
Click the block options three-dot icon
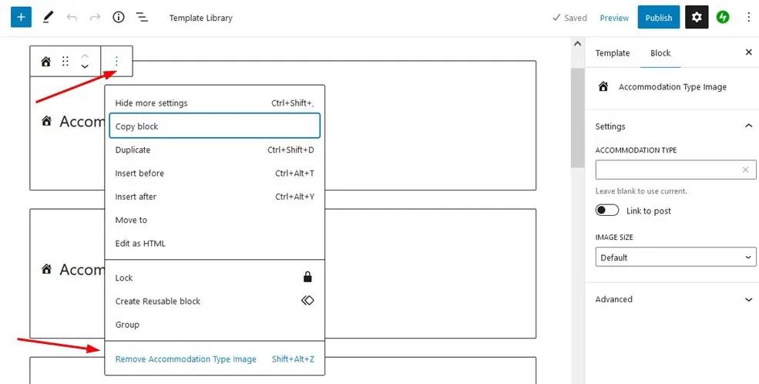pyautogui.click(x=116, y=62)
